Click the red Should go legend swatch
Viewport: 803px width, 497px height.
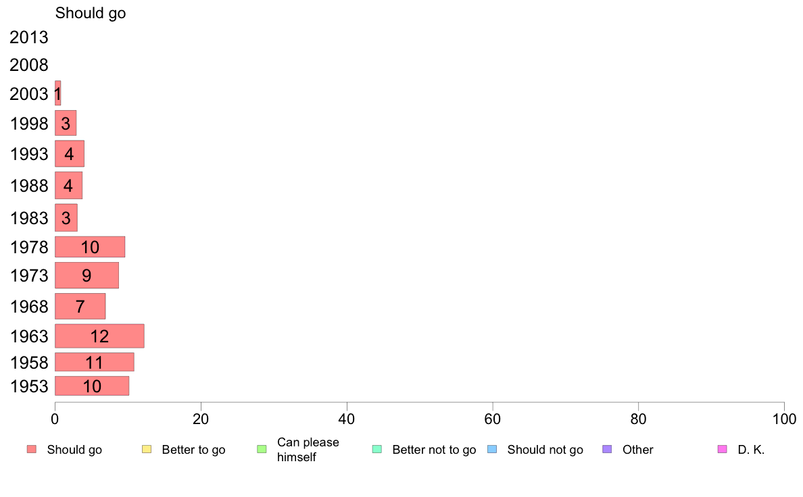(x=32, y=450)
